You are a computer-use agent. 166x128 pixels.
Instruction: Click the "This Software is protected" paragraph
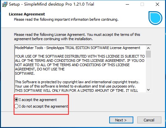(x=77, y=86)
